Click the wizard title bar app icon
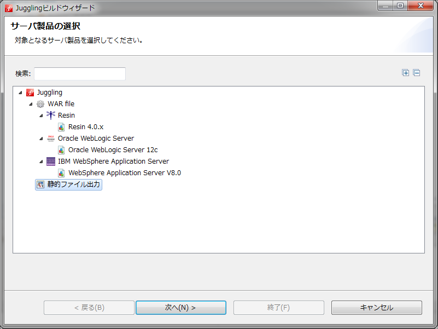Screen dimensions: 438x329 (x=9, y=8)
